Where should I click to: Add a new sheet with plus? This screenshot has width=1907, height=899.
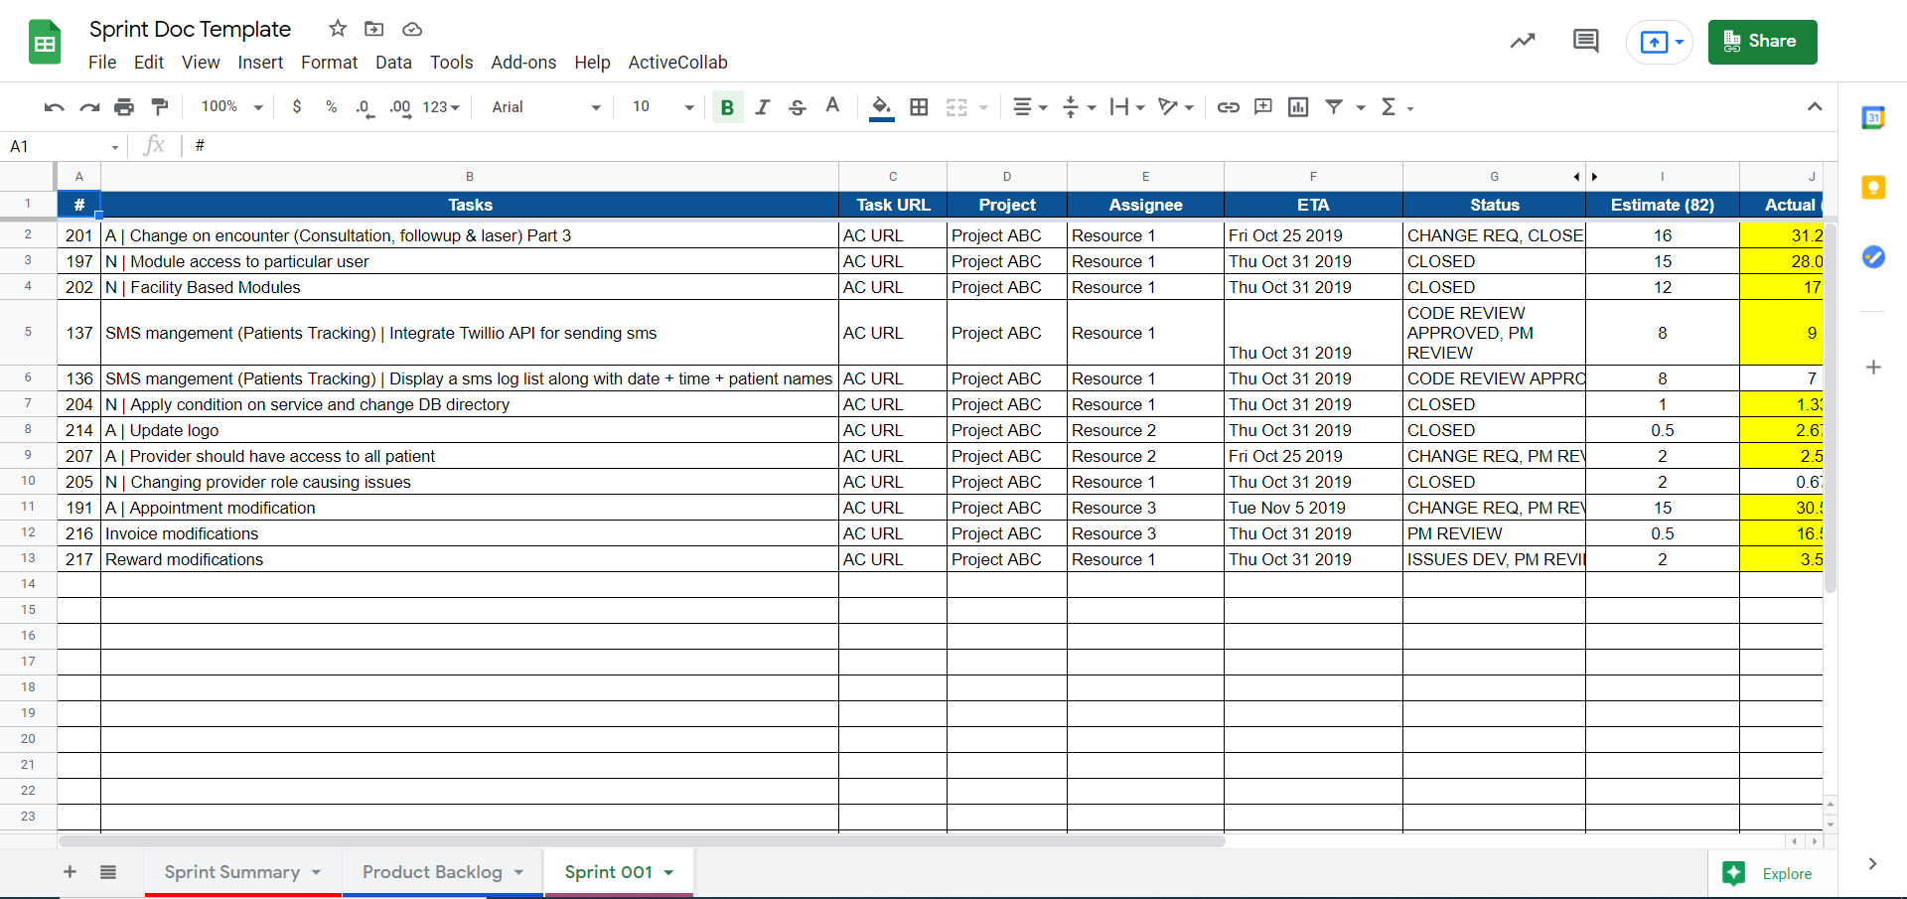[x=70, y=872]
